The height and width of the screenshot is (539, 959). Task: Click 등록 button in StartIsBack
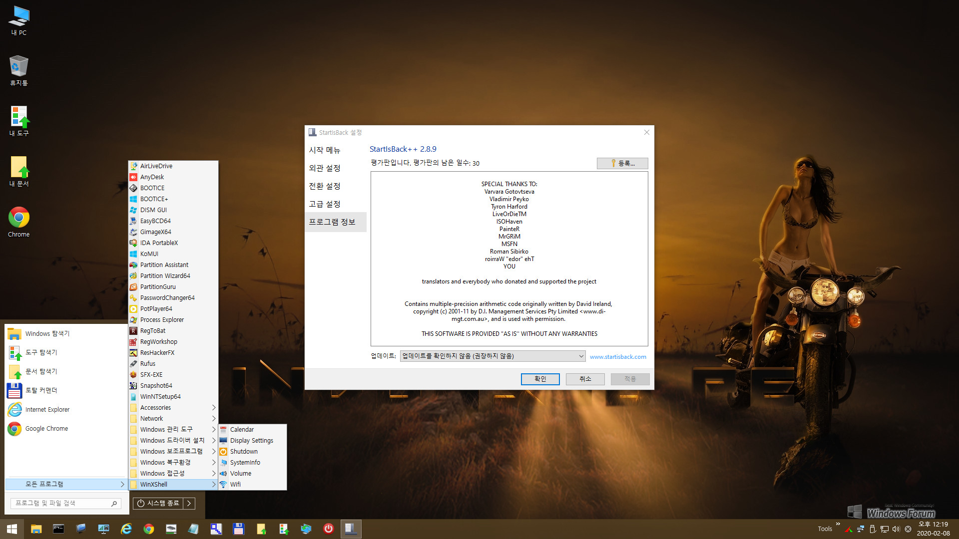[x=621, y=163]
